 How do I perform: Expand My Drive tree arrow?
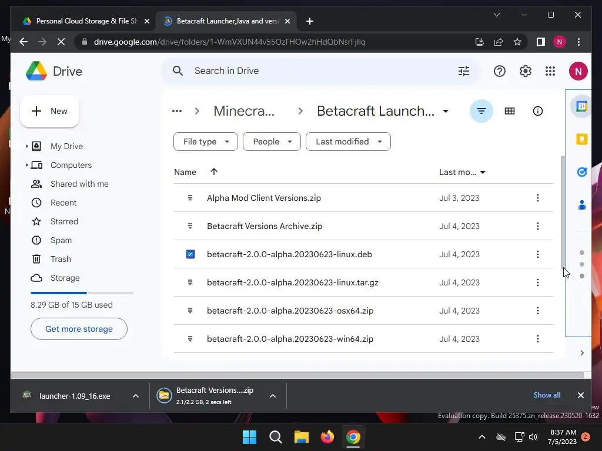pyautogui.click(x=26, y=146)
